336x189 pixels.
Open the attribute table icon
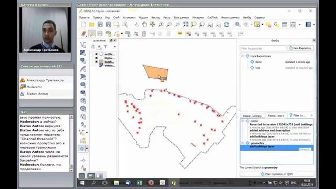click(x=285, y=25)
